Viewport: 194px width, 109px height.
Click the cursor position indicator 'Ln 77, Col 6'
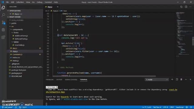[x=146, y=107]
